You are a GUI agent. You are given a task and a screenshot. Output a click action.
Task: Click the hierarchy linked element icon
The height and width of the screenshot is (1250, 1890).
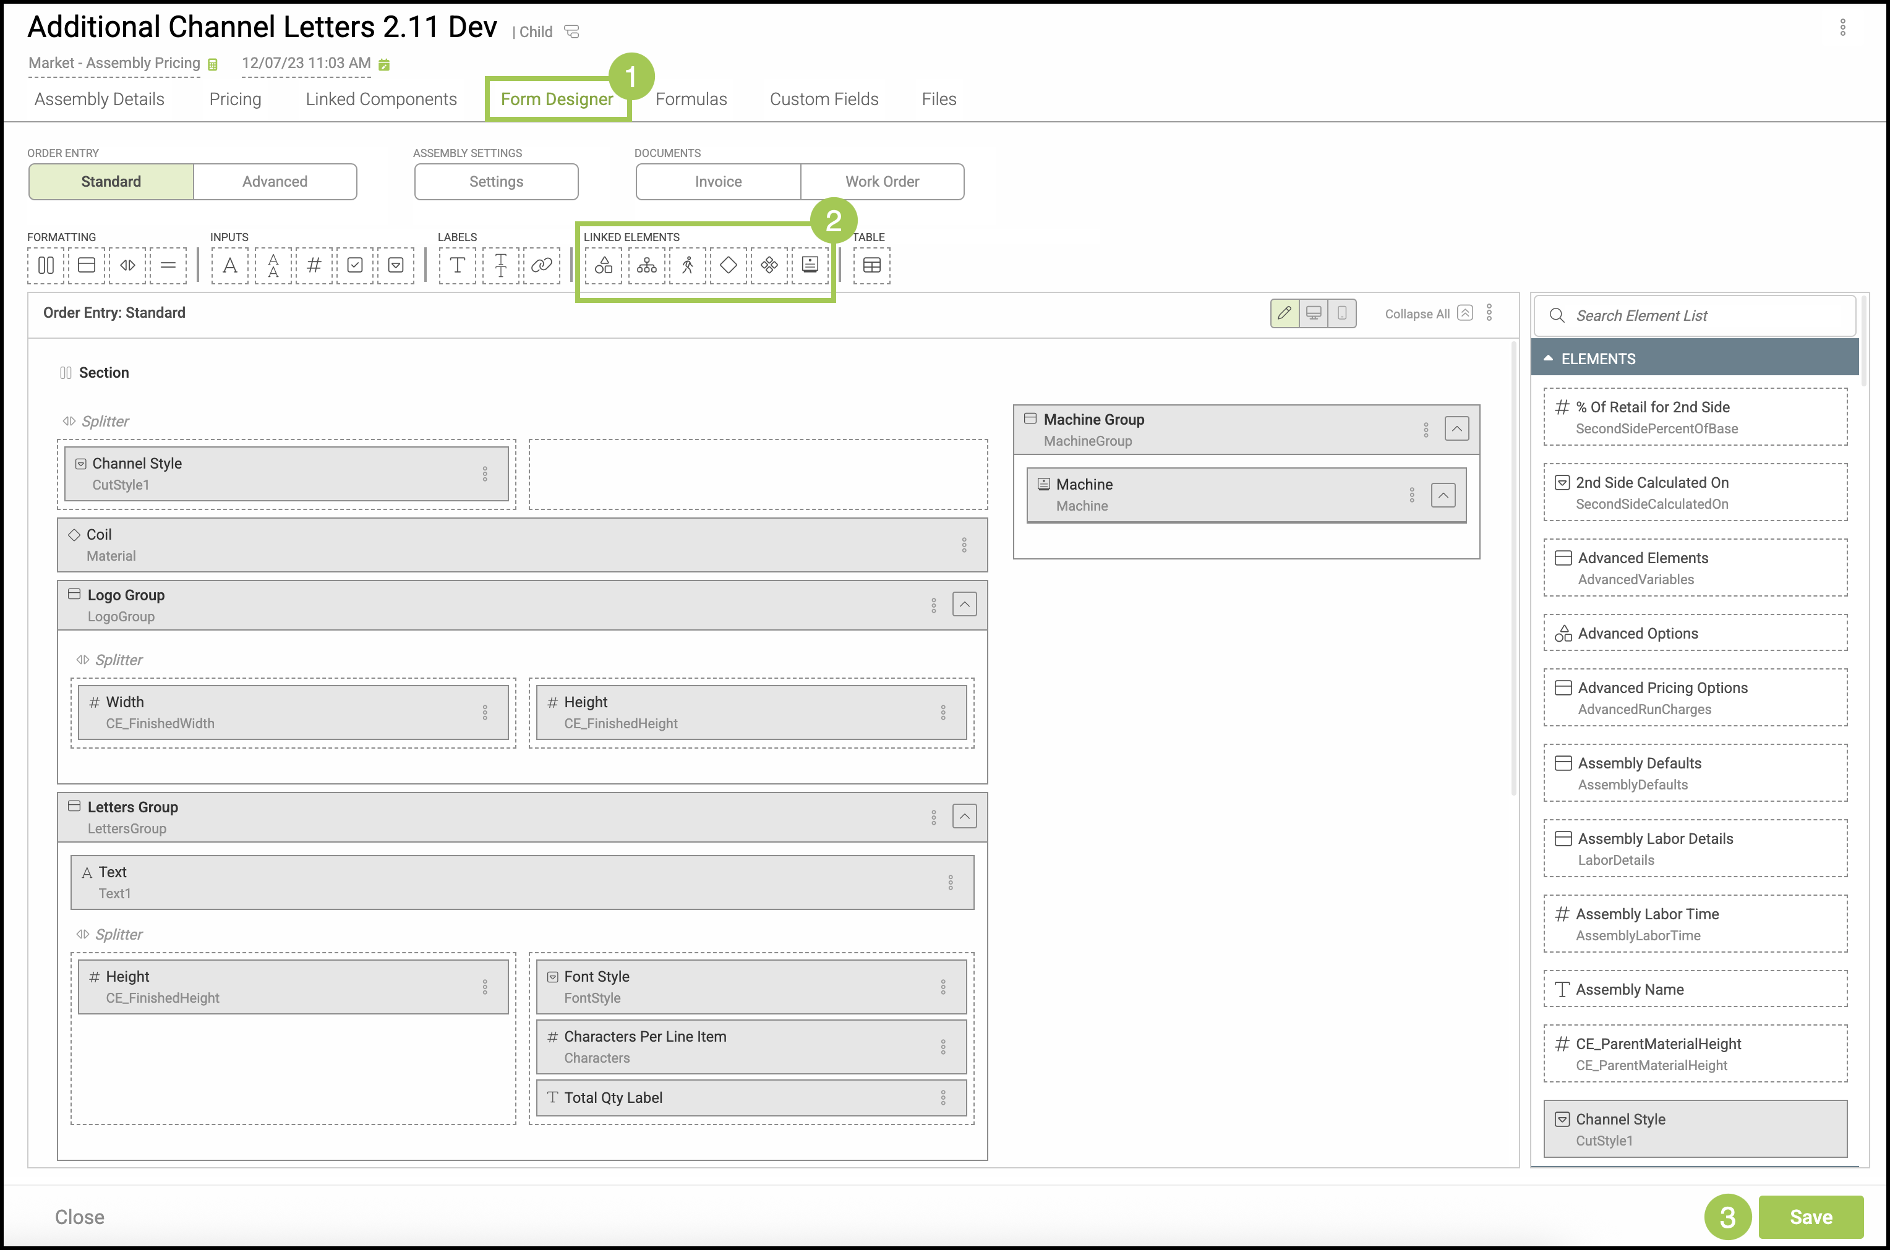point(647,265)
